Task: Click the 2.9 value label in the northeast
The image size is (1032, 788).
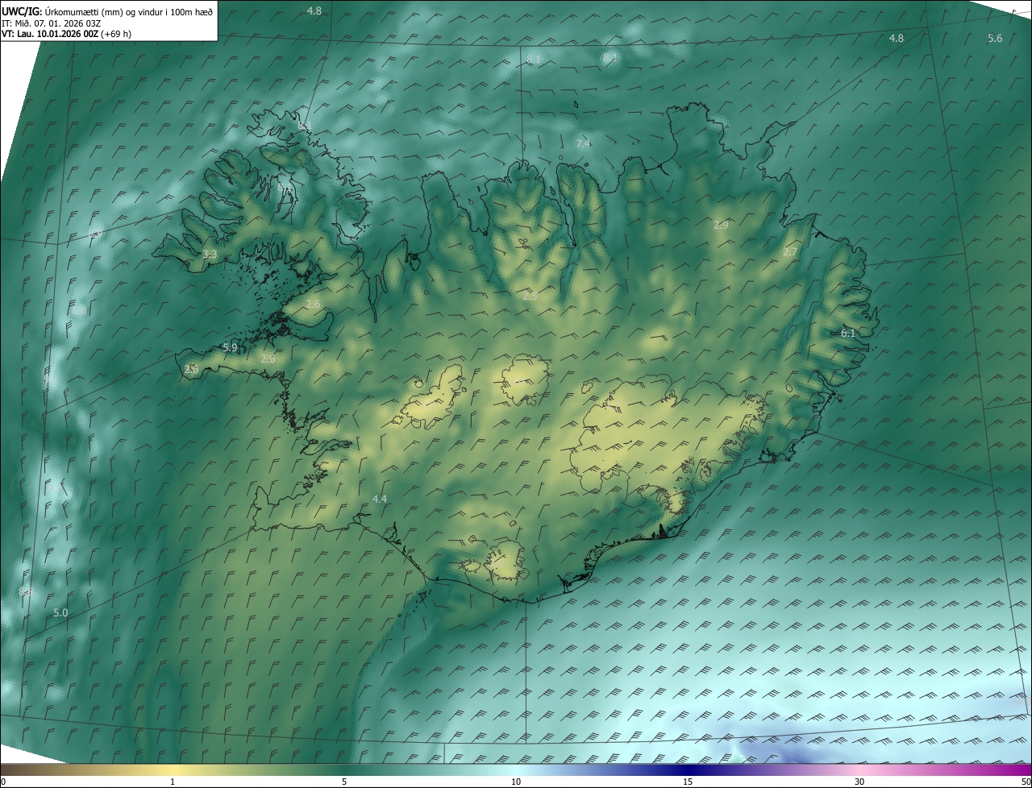Action: [x=721, y=226]
